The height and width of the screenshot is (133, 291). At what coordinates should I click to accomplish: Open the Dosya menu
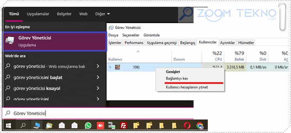click(x=113, y=35)
